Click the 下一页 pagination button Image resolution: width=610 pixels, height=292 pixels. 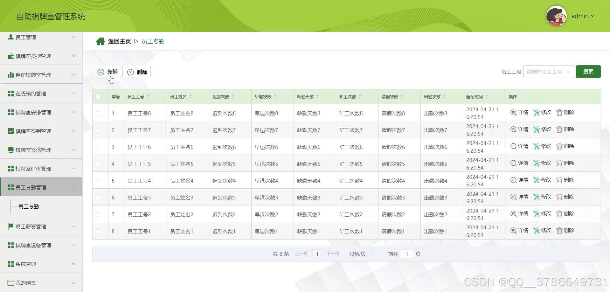[x=333, y=254]
